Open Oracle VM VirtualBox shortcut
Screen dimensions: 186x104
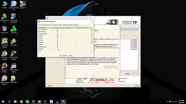[14, 18]
